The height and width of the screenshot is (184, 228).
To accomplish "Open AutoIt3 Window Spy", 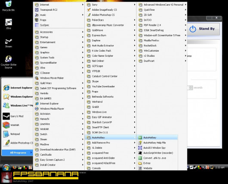I will tap(157, 148).
